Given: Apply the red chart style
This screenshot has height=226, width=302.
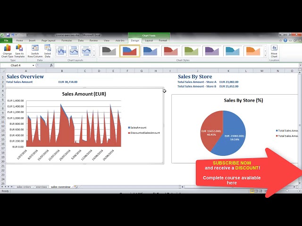Looking at the screenshot, I should pos(171,51).
